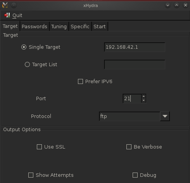The height and width of the screenshot is (183, 190).
Task: Maximize the xHydra window
Action: (176, 5)
